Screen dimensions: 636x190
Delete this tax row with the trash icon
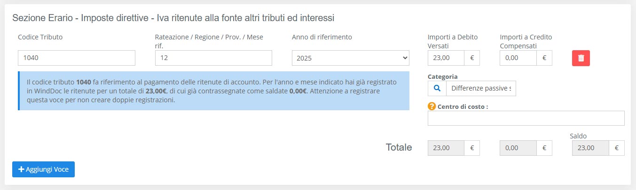pyautogui.click(x=581, y=58)
